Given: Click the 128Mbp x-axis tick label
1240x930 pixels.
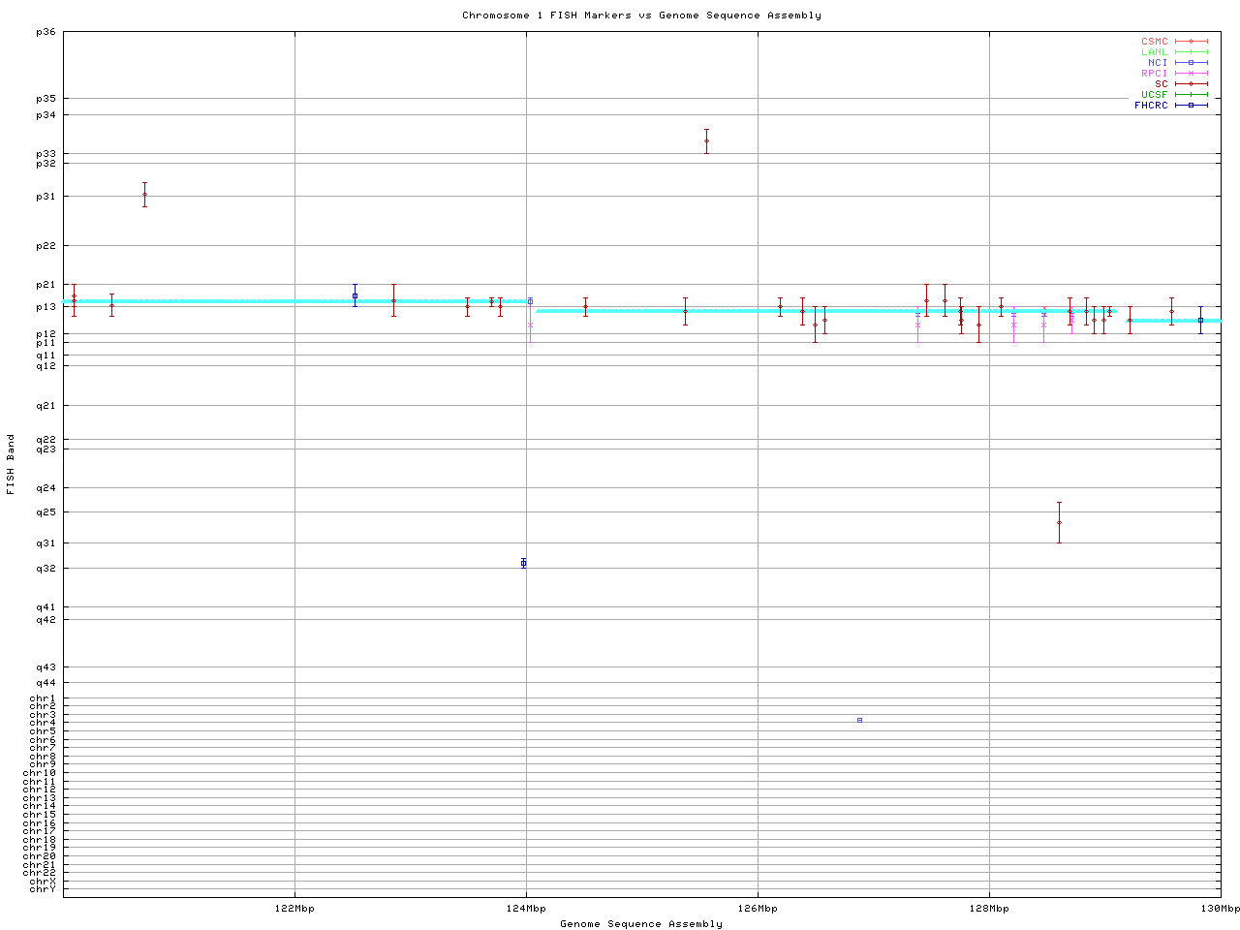Looking at the screenshot, I should point(989,909).
